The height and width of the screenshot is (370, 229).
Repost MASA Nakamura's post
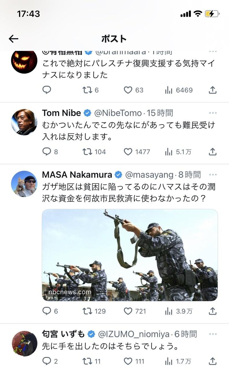pyautogui.click(x=87, y=311)
